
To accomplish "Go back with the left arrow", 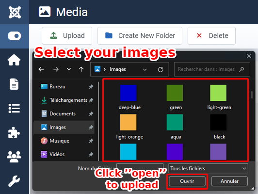I will click(x=41, y=69).
